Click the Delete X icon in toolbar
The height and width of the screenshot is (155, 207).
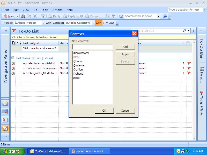(35, 16)
